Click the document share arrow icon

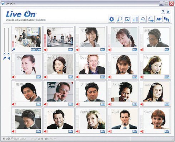[x=151, y=19]
